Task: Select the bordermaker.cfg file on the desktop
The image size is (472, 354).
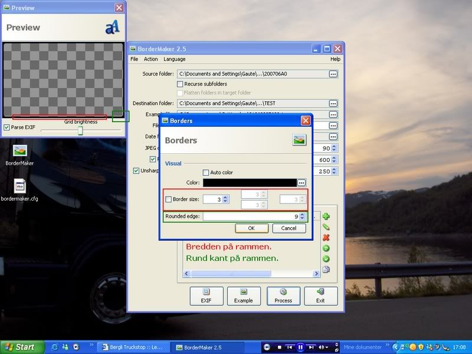Action: point(19,190)
